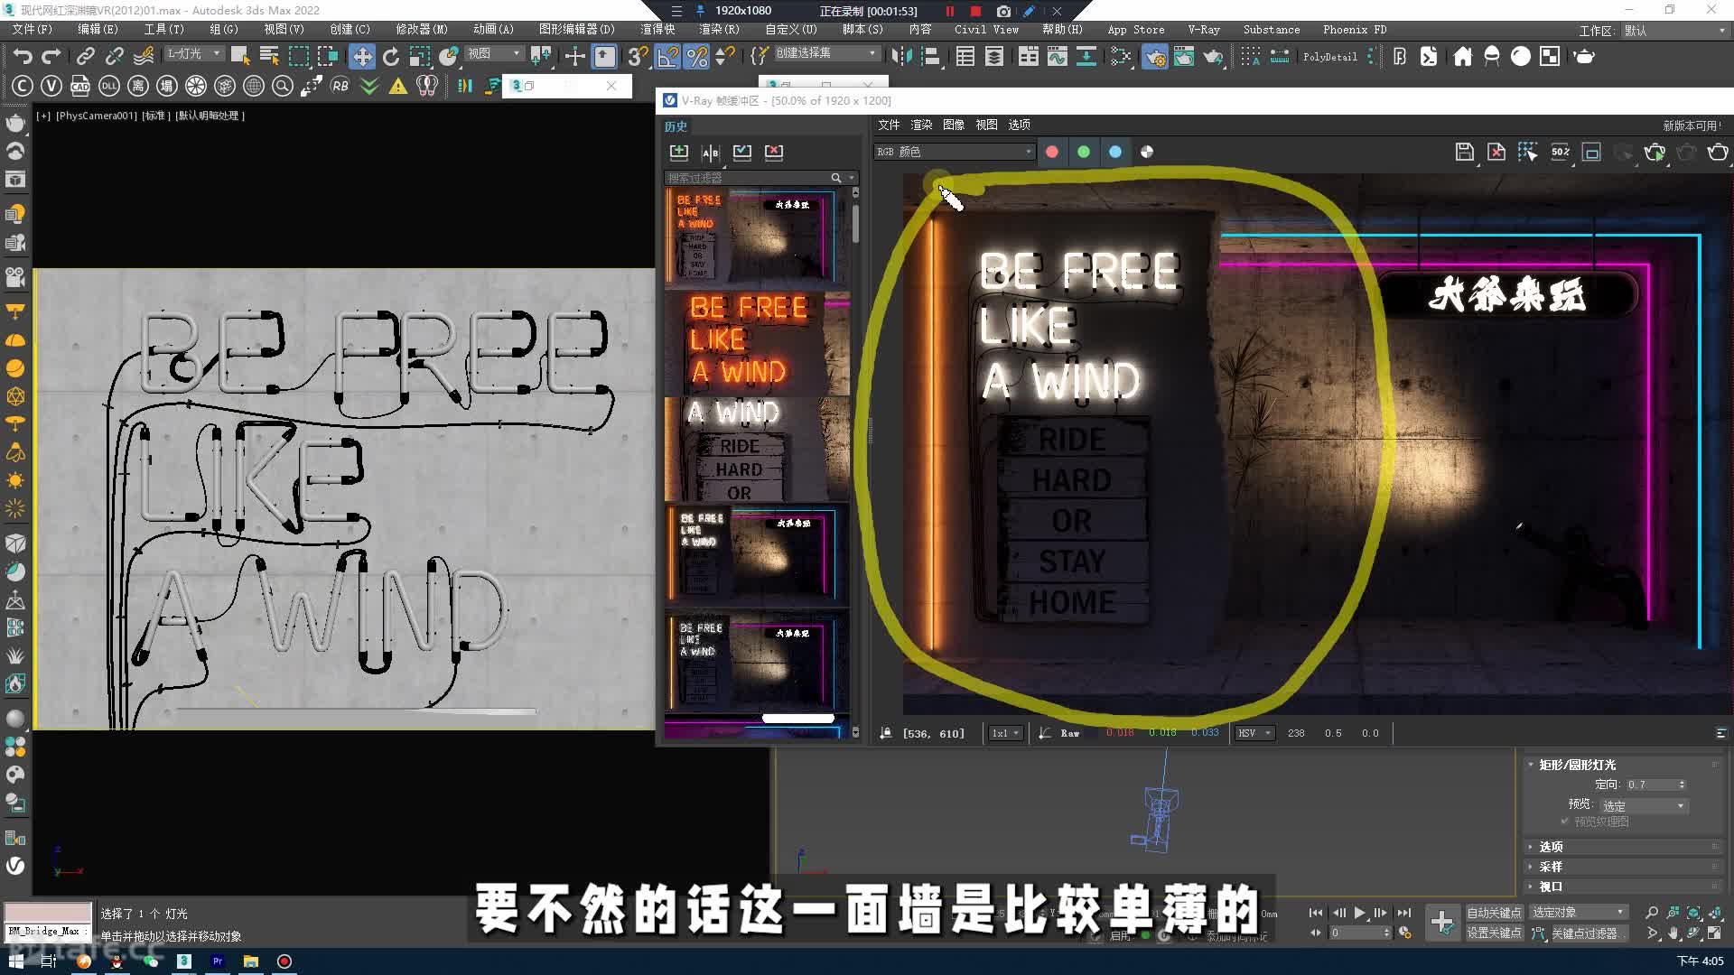The image size is (1734, 975).
Task: Open the HSV color mode dropdown
Action: (1254, 733)
